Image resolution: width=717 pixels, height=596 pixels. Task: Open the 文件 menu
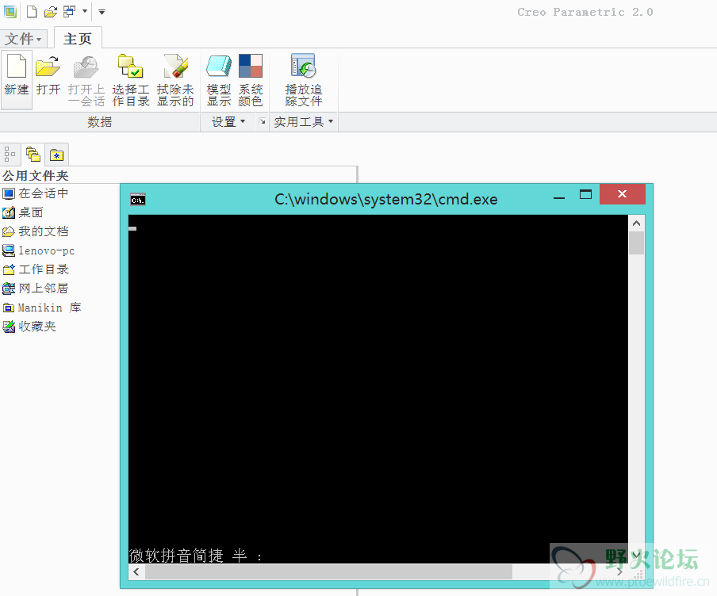tap(23, 39)
